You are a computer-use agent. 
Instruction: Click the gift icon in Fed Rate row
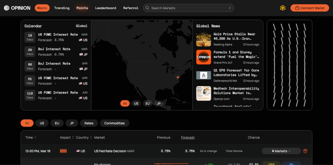305,151
